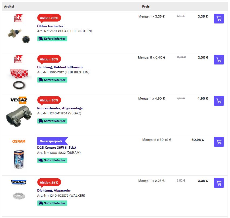Click the Rohrverbinder pipe connector image

[19, 117]
